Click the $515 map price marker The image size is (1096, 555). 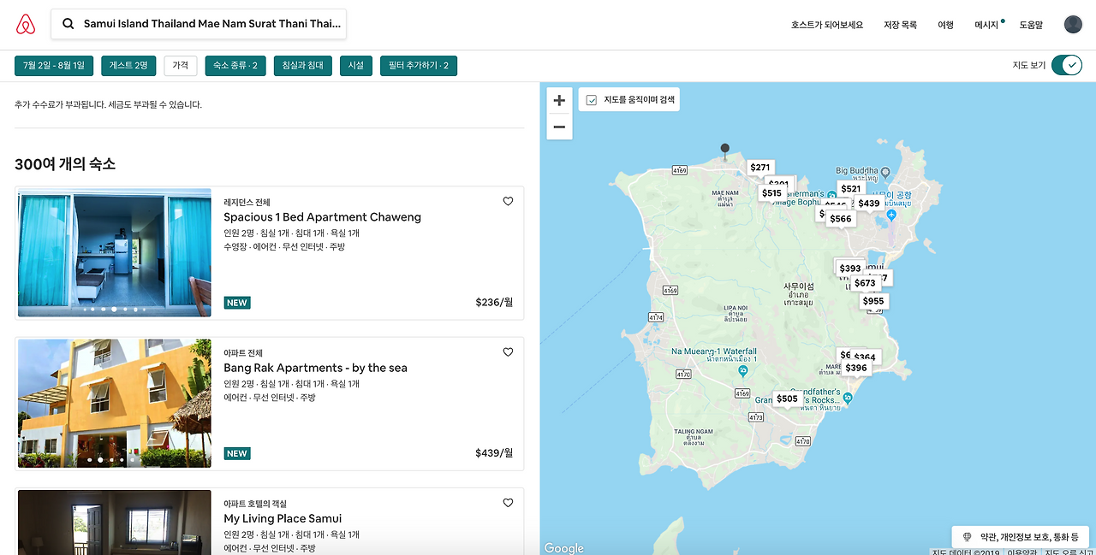pyautogui.click(x=771, y=193)
